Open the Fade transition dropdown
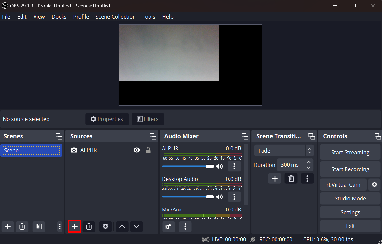 pyautogui.click(x=284, y=151)
